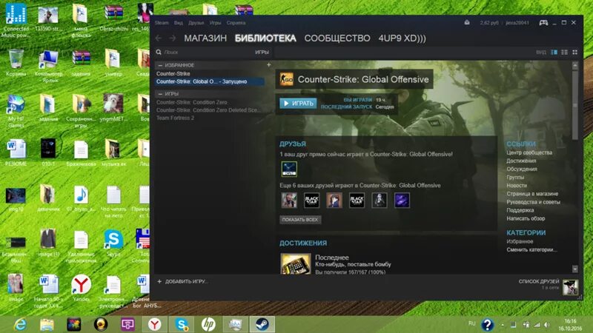Open the Steam notifications inbox icon
The image size is (593, 333).
(467, 23)
